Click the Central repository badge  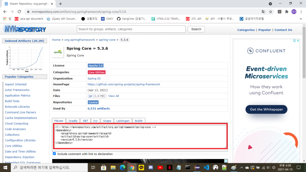[x=93, y=102]
